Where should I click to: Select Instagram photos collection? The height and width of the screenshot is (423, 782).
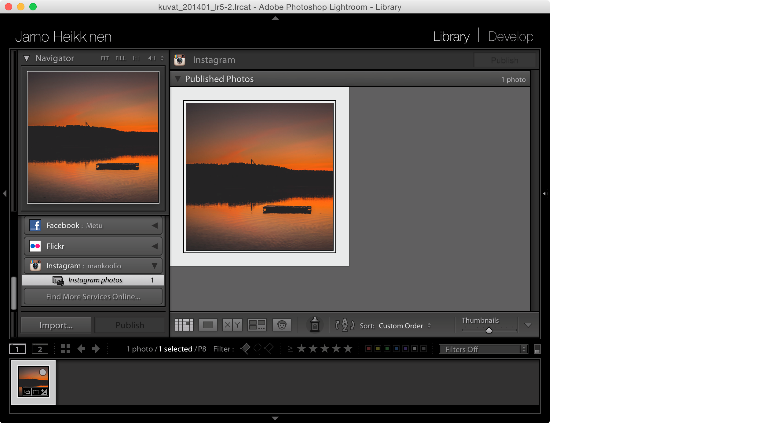pyautogui.click(x=93, y=280)
